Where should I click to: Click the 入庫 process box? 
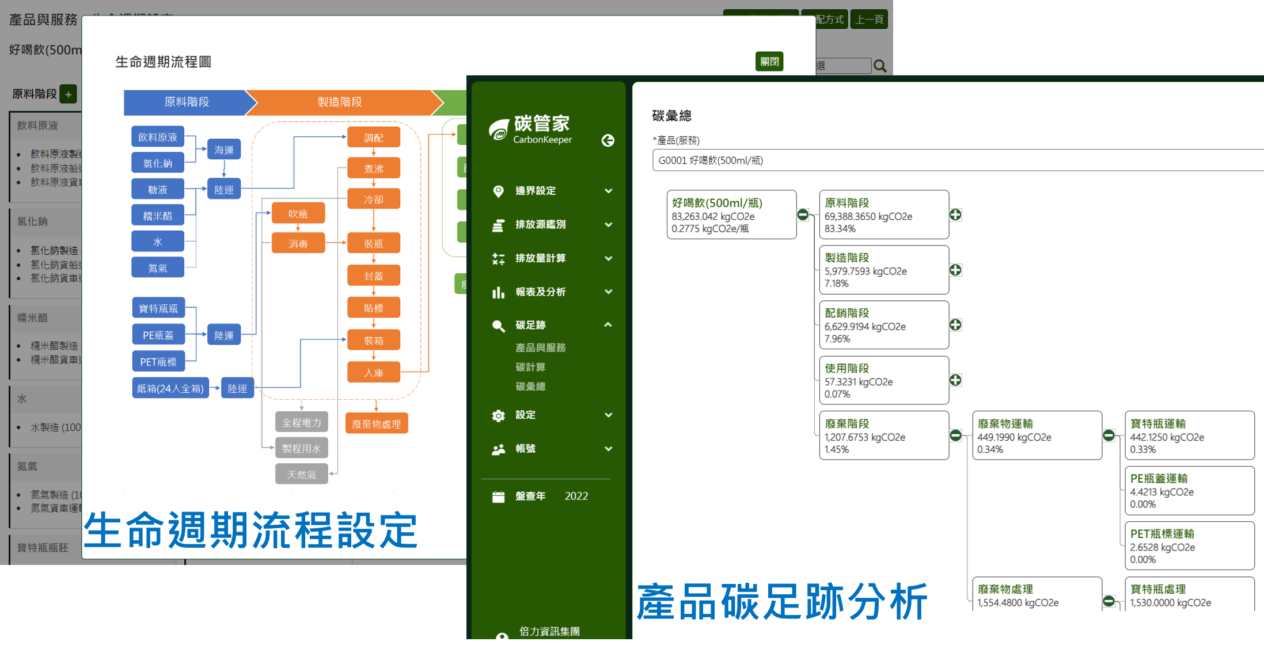click(374, 373)
